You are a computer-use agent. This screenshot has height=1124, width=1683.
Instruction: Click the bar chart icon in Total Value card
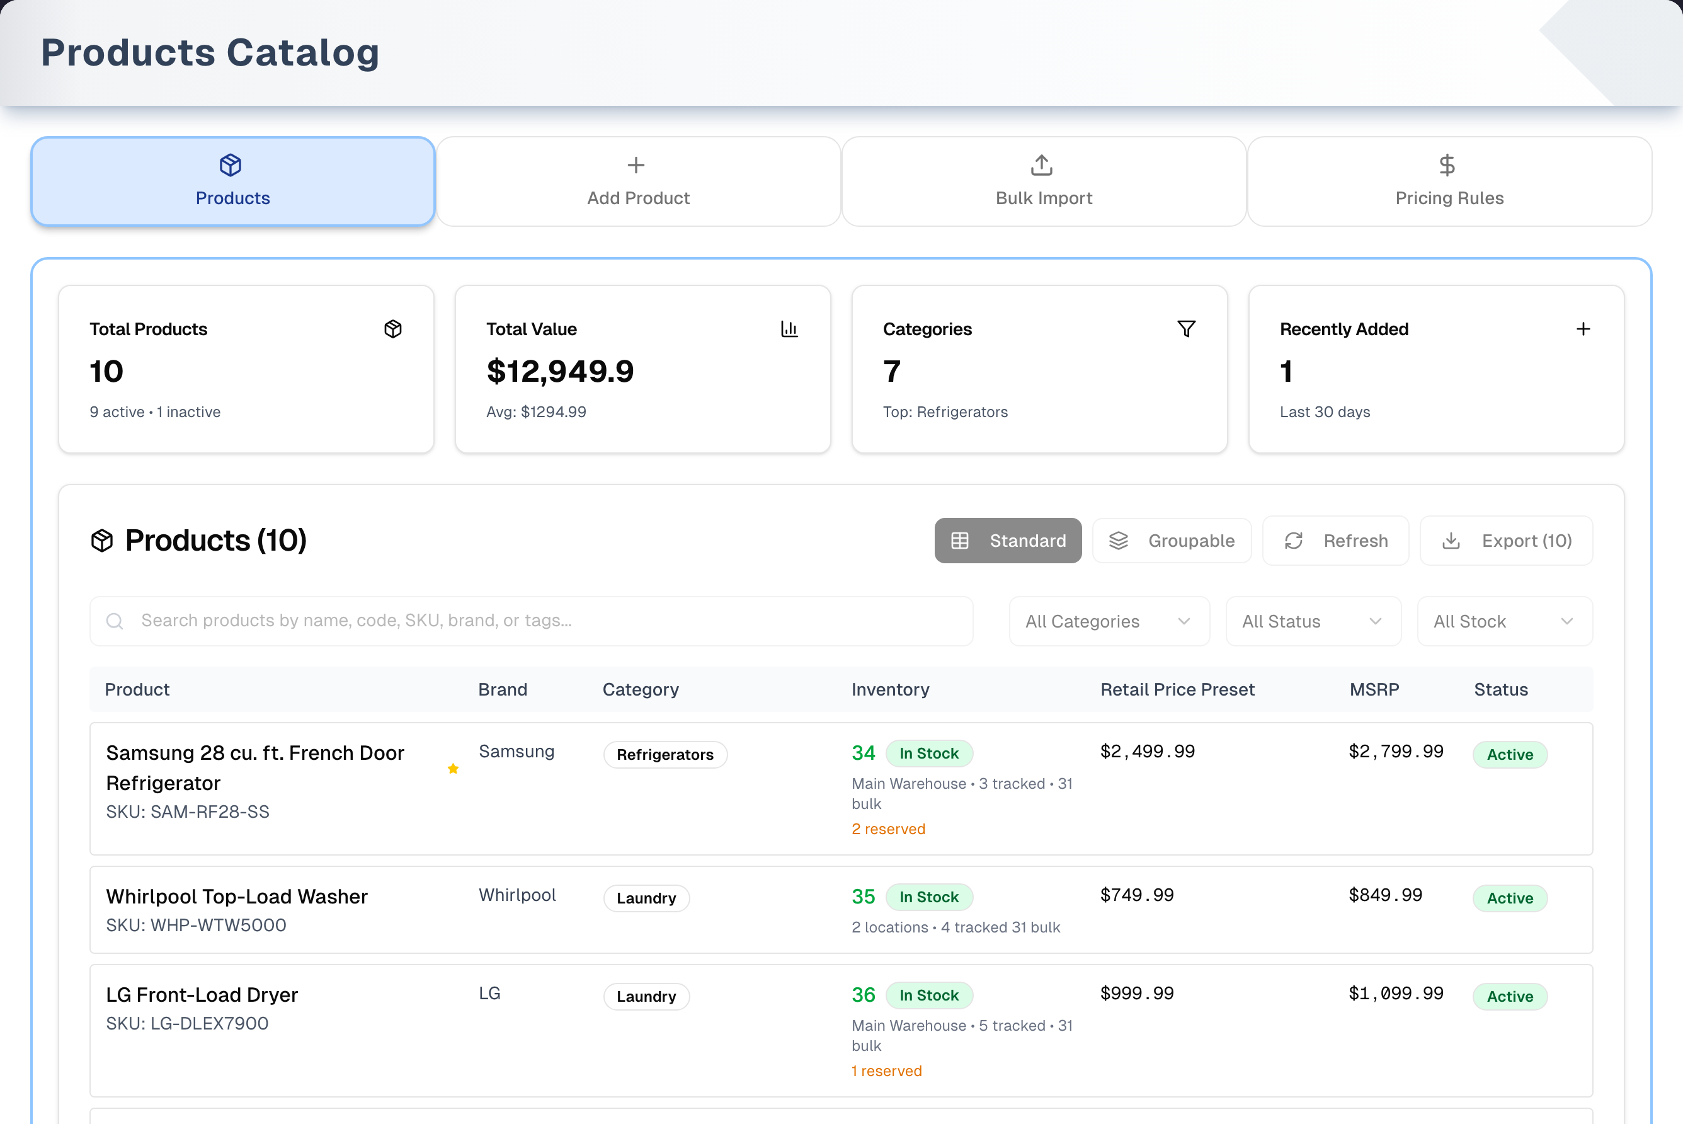point(789,329)
